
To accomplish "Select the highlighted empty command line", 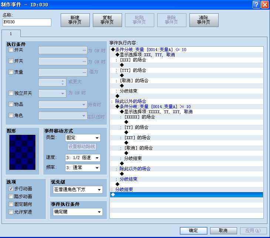I will (186, 195).
